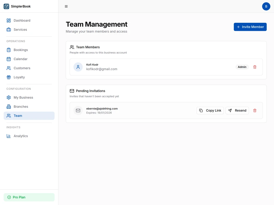Viewport: 274px width, 205px height.
Task: Click the Admin role badge
Action: [x=242, y=67]
